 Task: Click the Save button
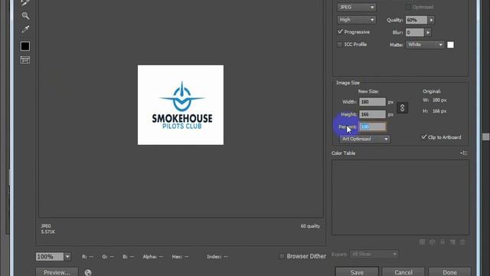pyautogui.click(x=357, y=271)
